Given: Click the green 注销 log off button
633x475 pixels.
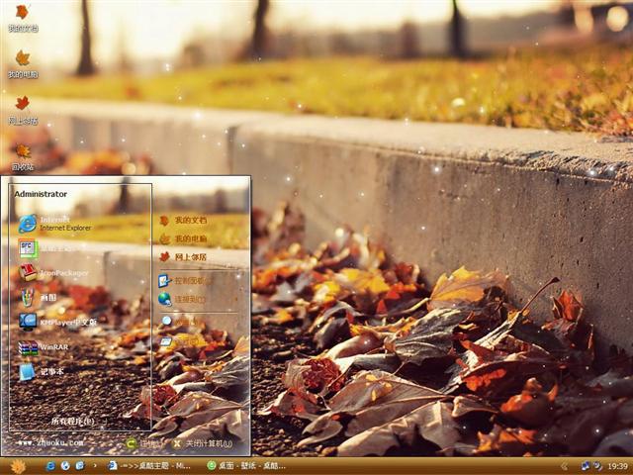Looking at the screenshot, I should click(143, 444).
